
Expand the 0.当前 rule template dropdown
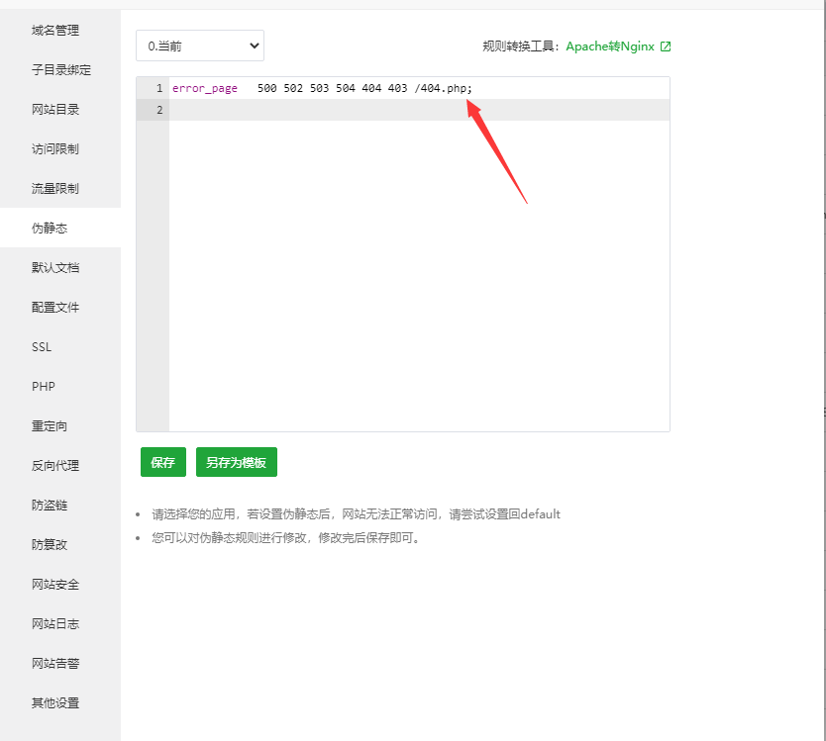pyautogui.click(x=200, y=46)
